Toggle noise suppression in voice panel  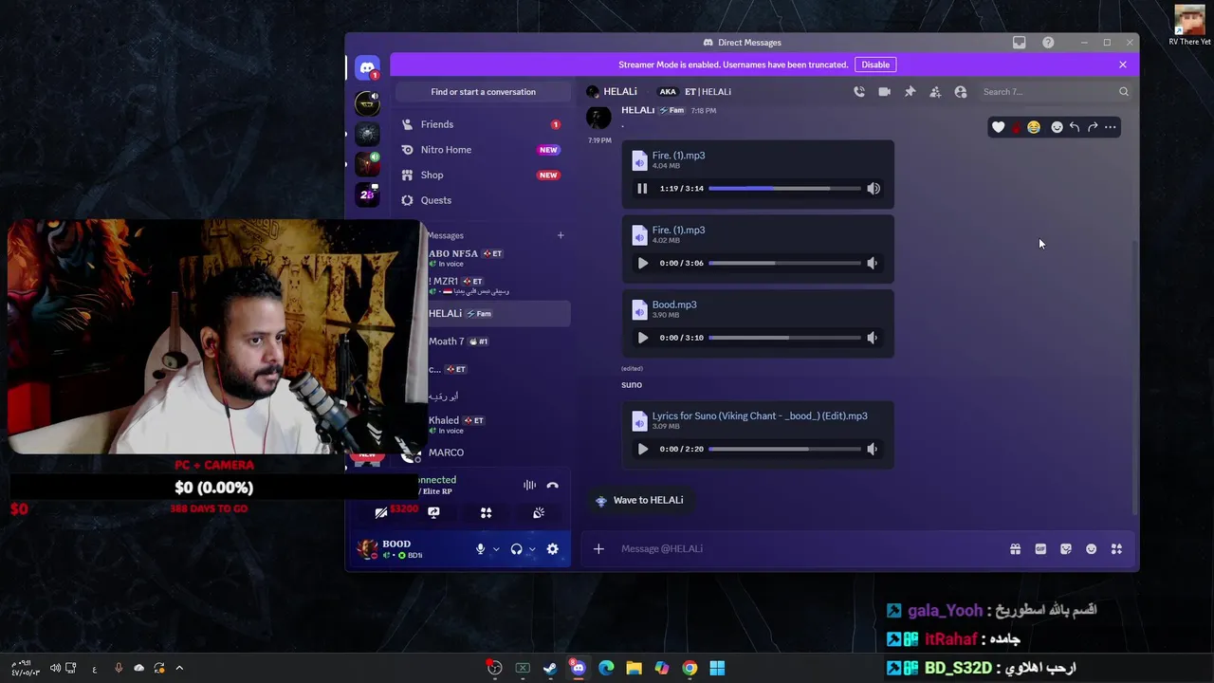point(529,486)
